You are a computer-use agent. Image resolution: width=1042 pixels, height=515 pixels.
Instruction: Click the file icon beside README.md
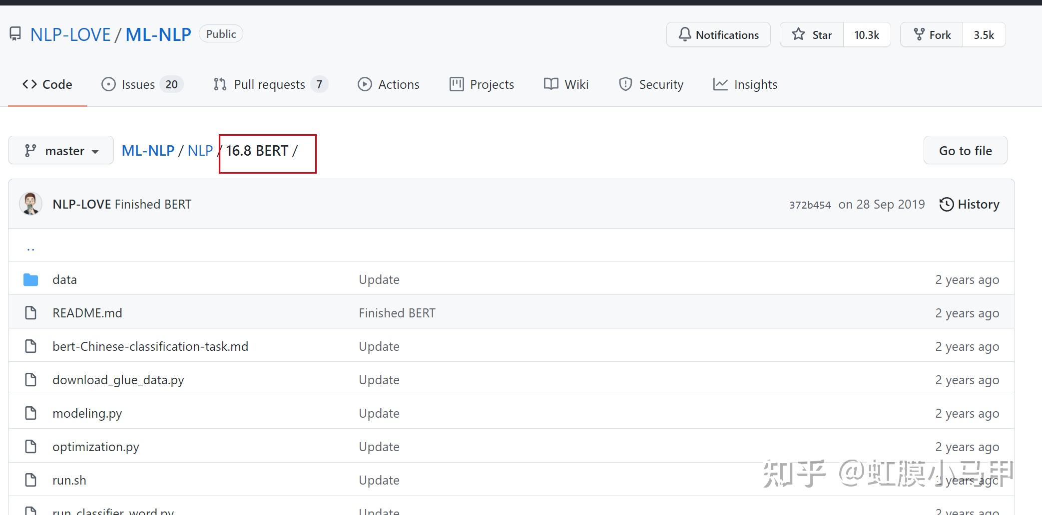coord(30,313)
